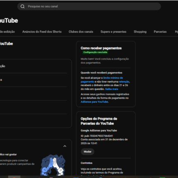Click 'Opções do Programa de Parcerias' card title

[x=99, y=121]
